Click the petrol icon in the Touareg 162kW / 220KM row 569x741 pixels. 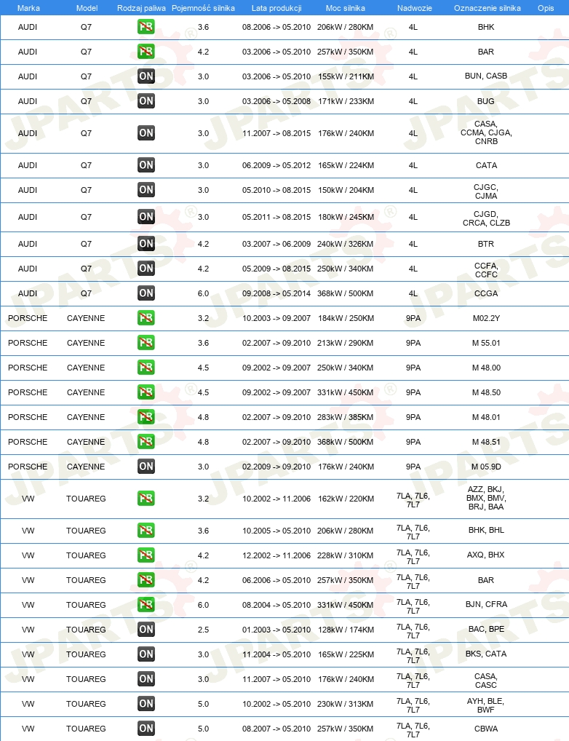click(x=146, y=498)
